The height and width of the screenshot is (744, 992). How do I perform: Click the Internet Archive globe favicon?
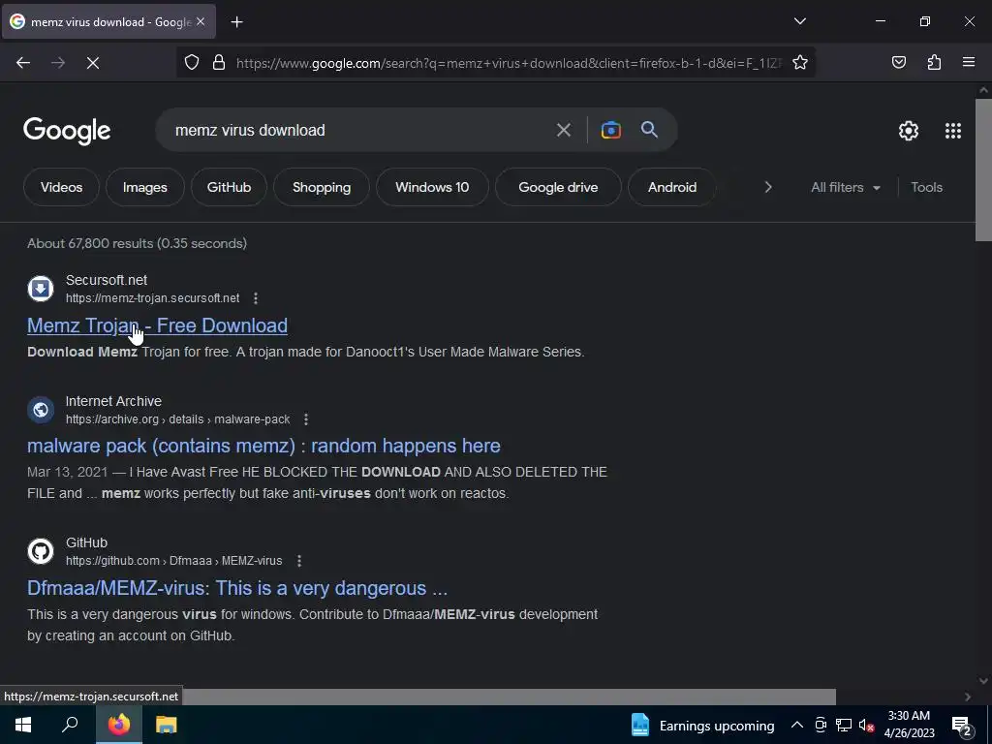41,410
